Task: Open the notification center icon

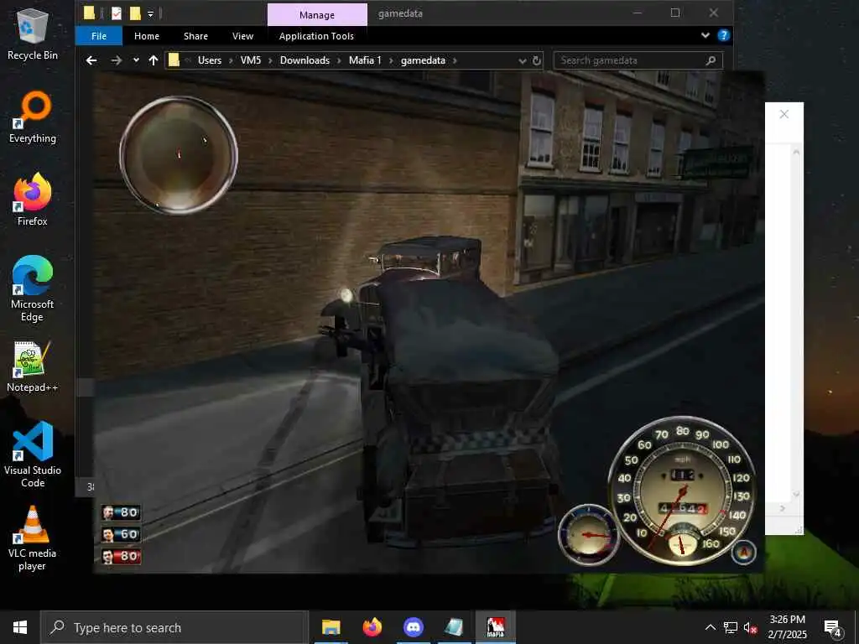Action: [833, 628]
